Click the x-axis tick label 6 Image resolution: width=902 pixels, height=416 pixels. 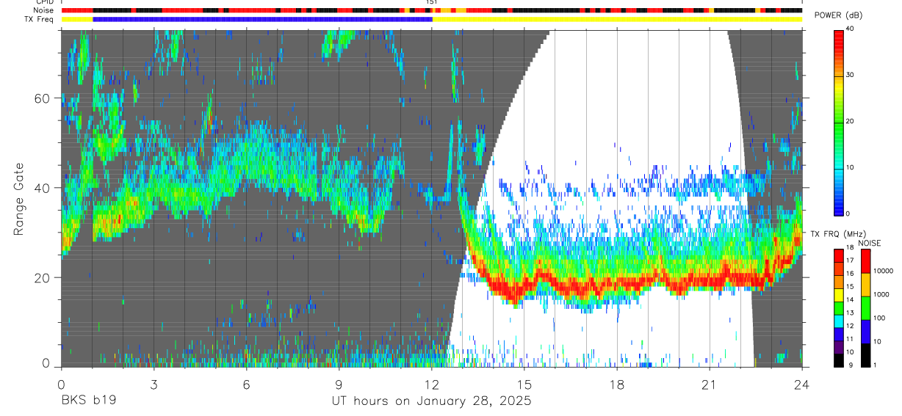(x=246, y=384)
